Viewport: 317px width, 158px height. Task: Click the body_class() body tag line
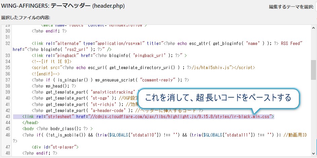coord(57,128)
